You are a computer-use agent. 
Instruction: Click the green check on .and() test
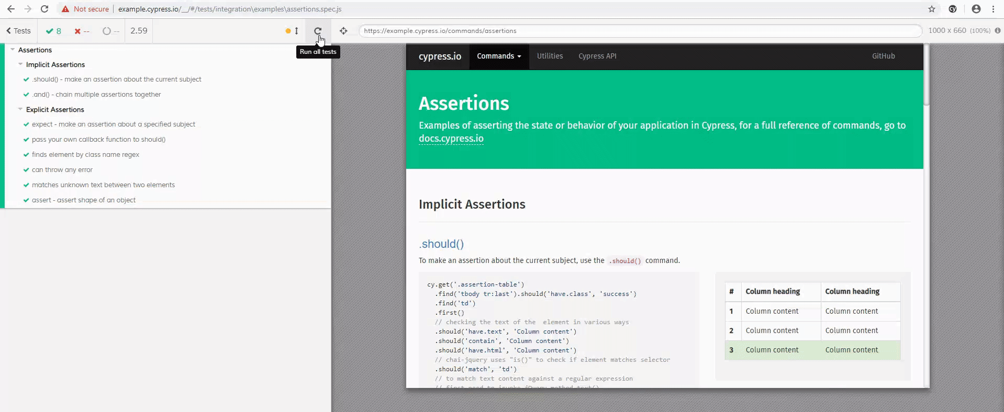[x=26, y=95]
